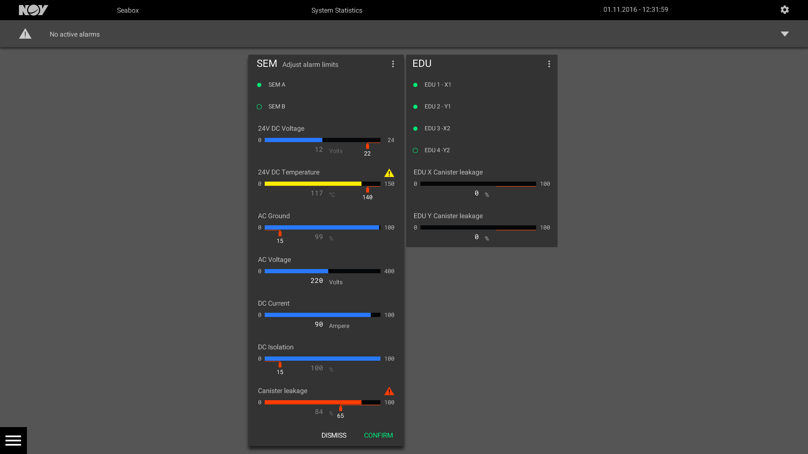
Task: Click the 24V DC Temperature limit marker at 140
Action: click(x=367, y=190)
